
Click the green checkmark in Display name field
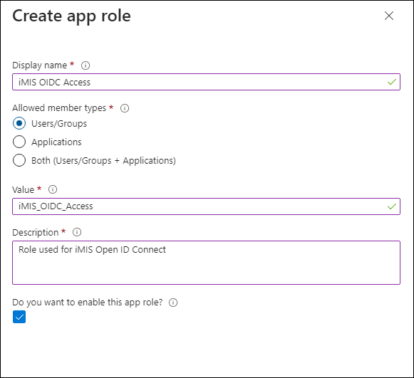tap(392, 82)
